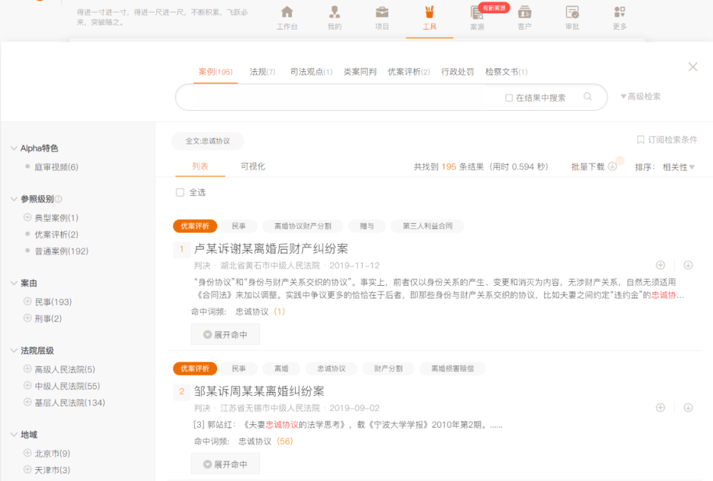Expand 中级人民法院(55) plus icon
713x481 pixels.
point(27,385)
